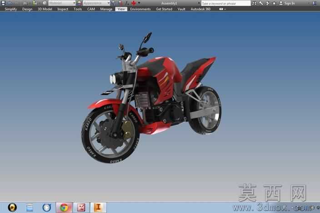Click the red plus icon in toolbar
320x213 pixels.
pyautogui.click(x=134, y=3)
